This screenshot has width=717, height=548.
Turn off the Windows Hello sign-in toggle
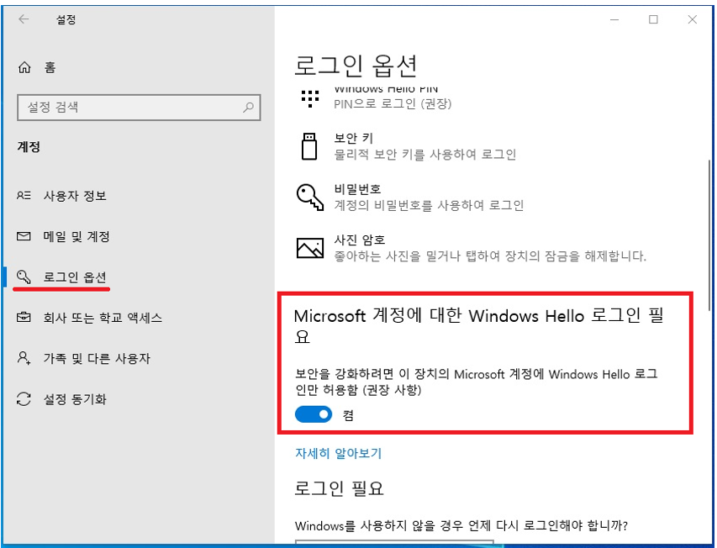pyautogui.click(x=314, y=414)
